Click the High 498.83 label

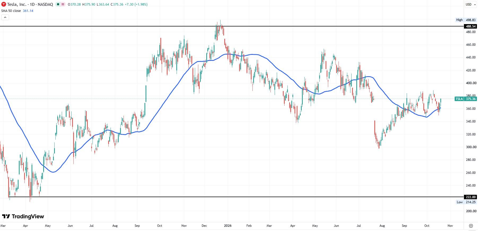(466, 20)
